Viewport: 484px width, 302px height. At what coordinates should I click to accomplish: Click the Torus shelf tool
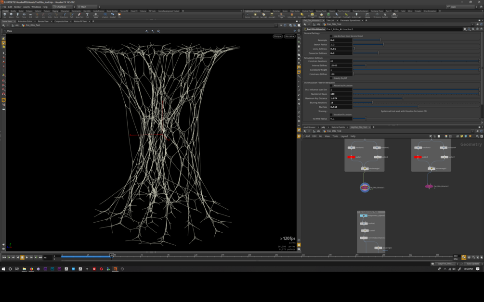[x=24, y=15]
